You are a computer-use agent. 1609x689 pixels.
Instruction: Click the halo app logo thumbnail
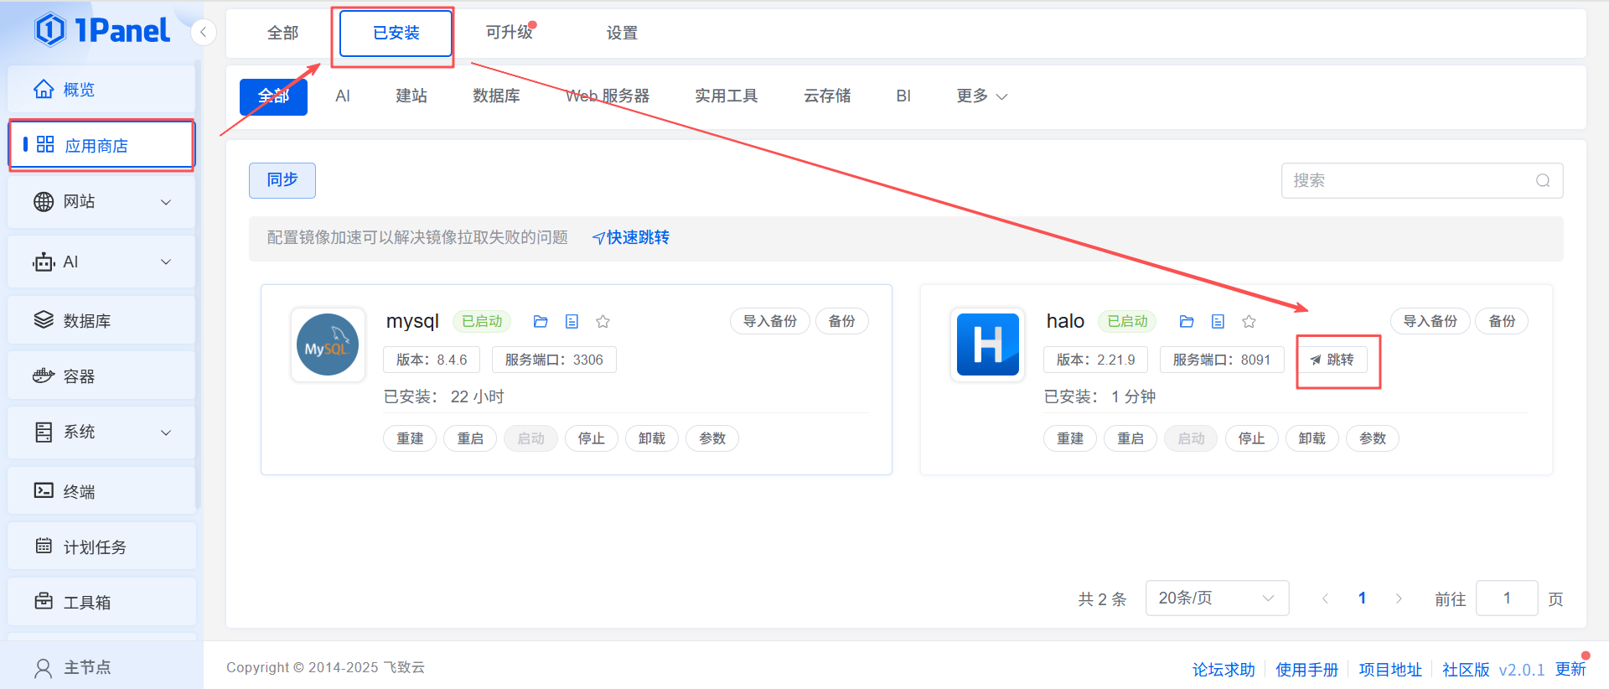tap(987, 344)
